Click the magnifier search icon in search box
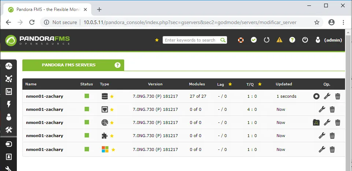 point(223,40)
